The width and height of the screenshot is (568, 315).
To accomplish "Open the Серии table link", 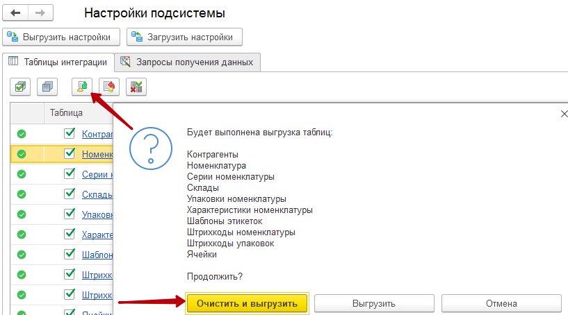I will click(97, 174).
